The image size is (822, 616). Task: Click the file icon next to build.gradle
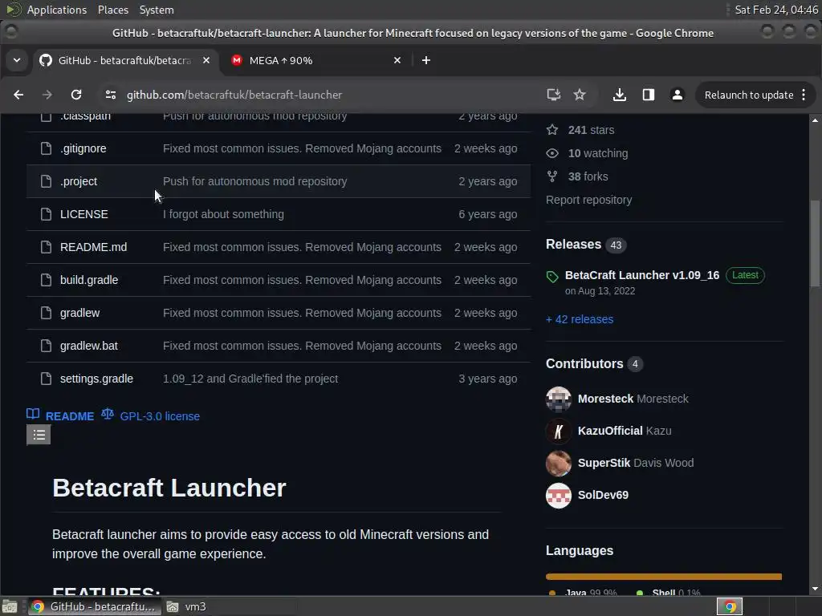[46, 280]
